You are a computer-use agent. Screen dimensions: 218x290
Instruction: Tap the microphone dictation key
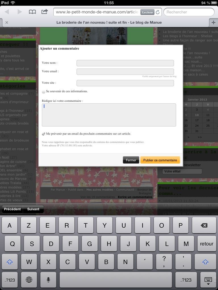click(x=48, y=280)
